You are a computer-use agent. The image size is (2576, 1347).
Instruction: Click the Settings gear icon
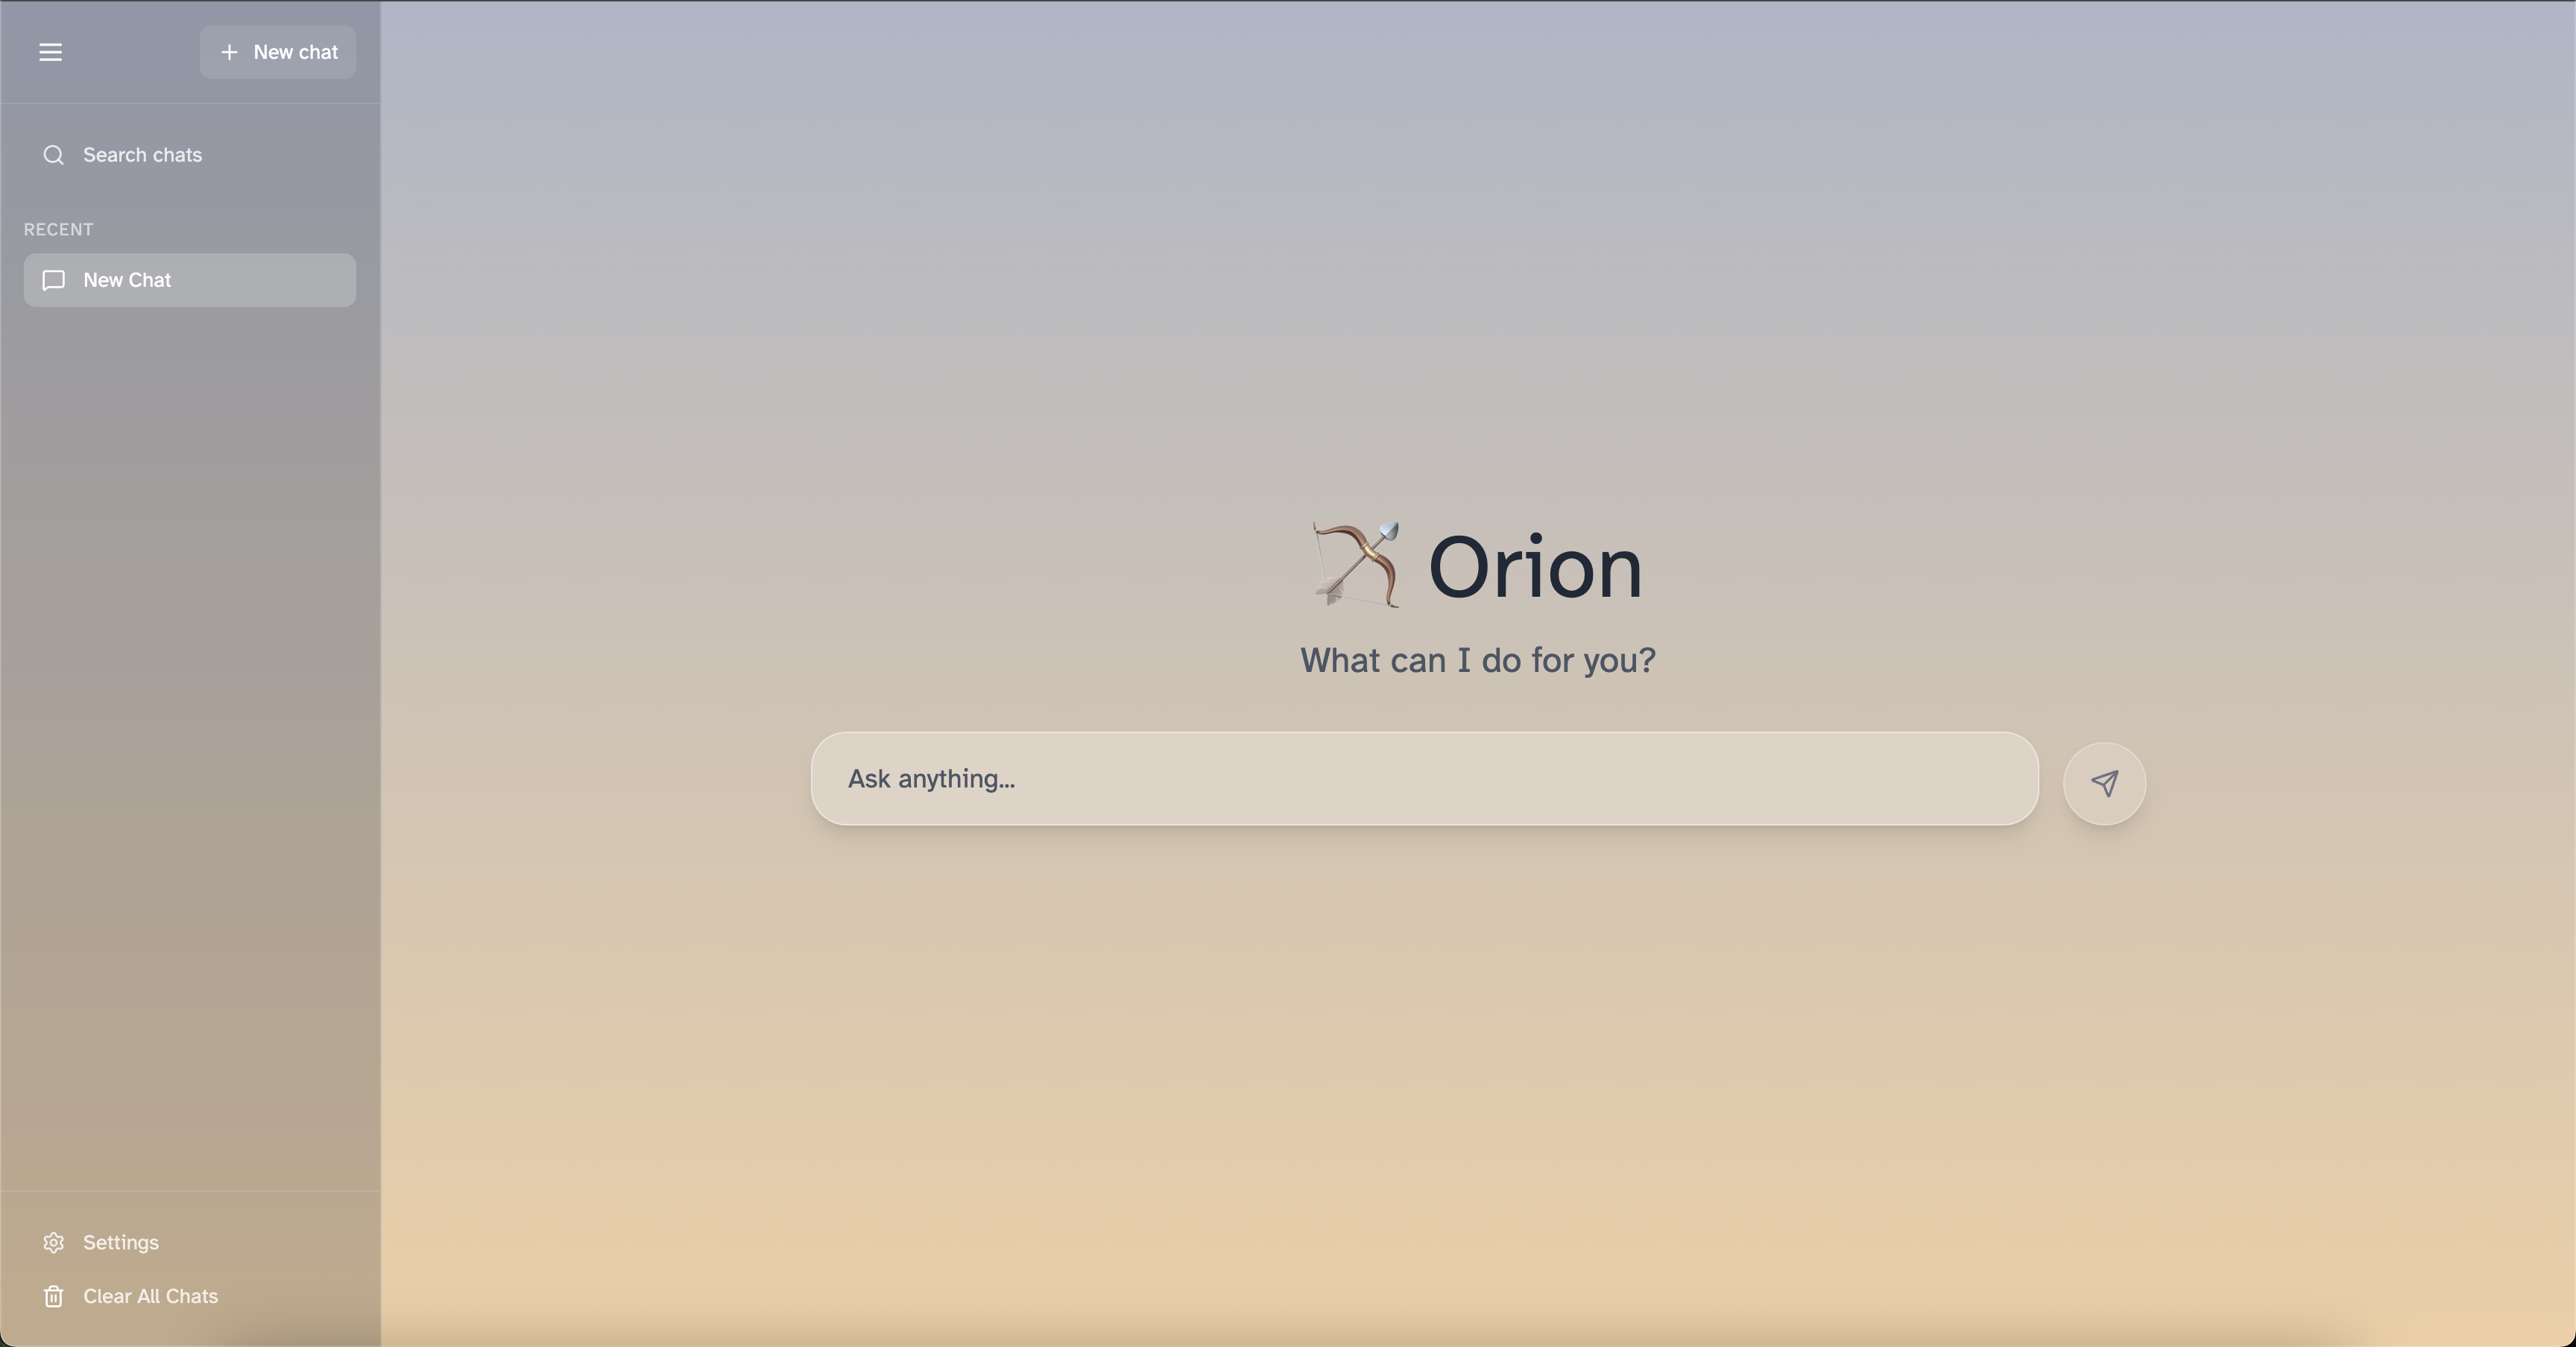(54, 1242)
